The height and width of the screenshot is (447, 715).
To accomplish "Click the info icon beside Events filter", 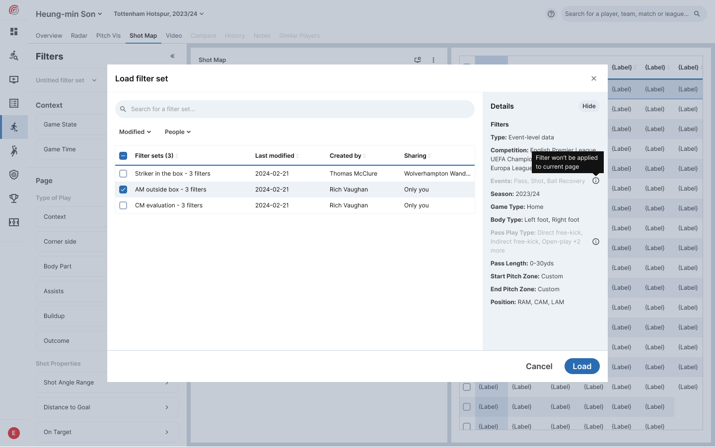I will point(596,181).
